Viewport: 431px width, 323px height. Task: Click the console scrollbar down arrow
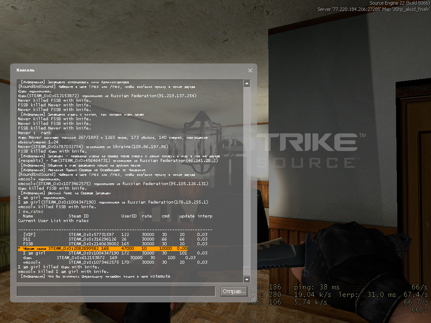pyautogui.click(x=247, y=279)
